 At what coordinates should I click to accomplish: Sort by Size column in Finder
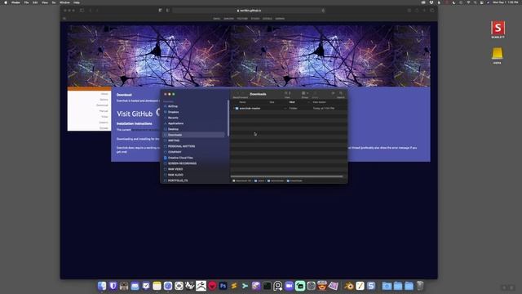272,102
